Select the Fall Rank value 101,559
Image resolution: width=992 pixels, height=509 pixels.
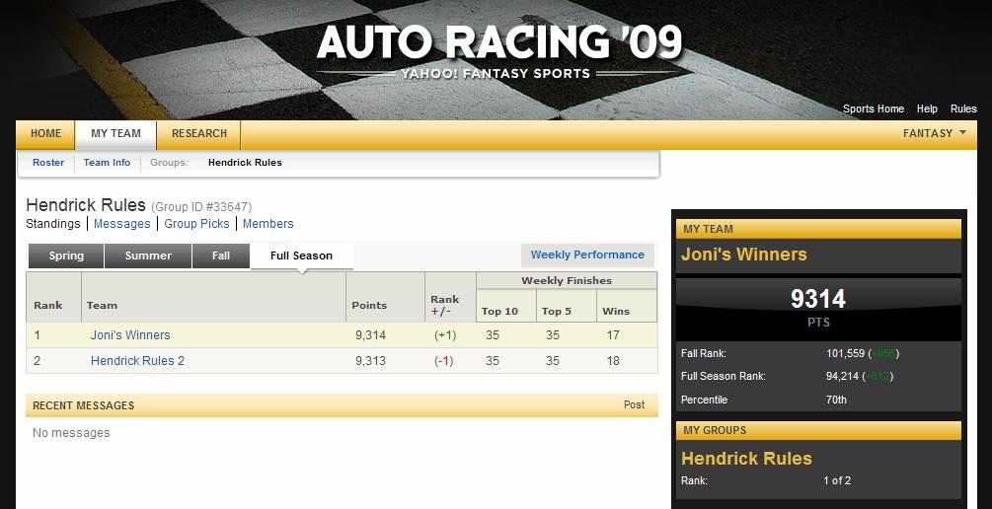point(845,353)
